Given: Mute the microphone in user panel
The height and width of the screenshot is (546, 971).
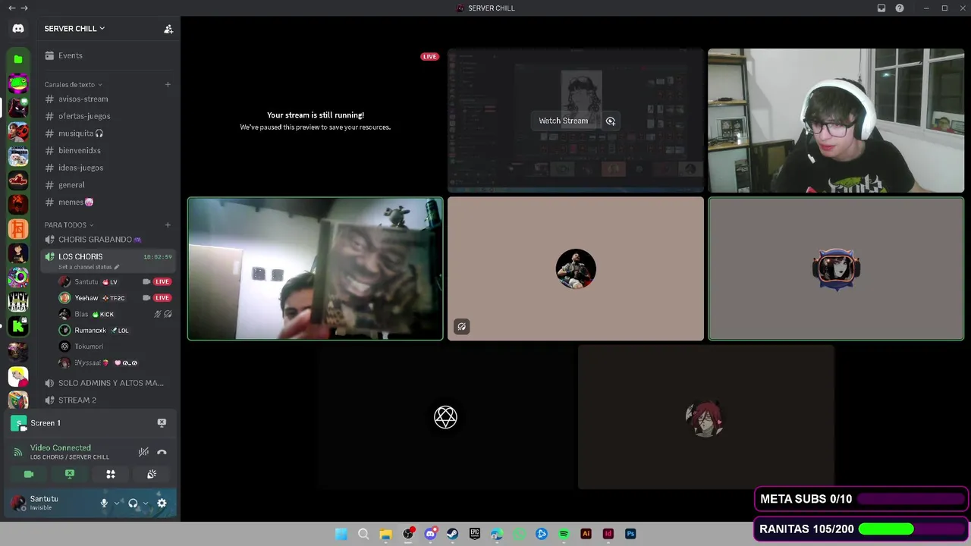Looking at the screenshot, I should pos(105,503).
